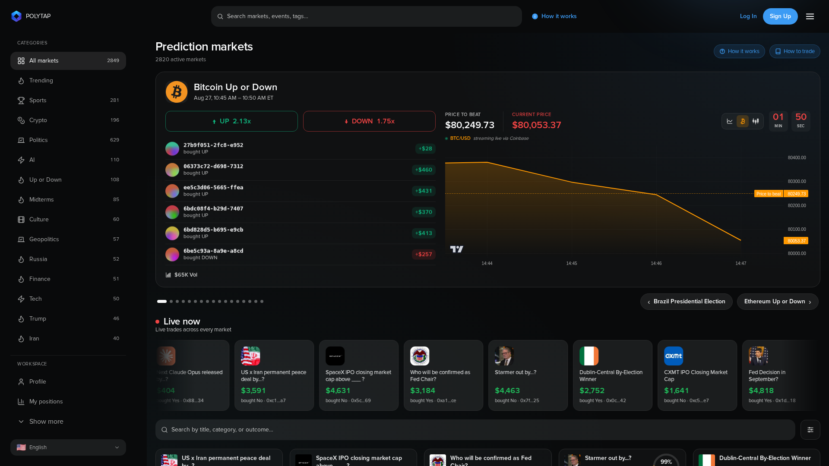Bet DOWN 1.75x on Bitcoin
The height and width of the screenshot is (466, 829).
point(369,121)
